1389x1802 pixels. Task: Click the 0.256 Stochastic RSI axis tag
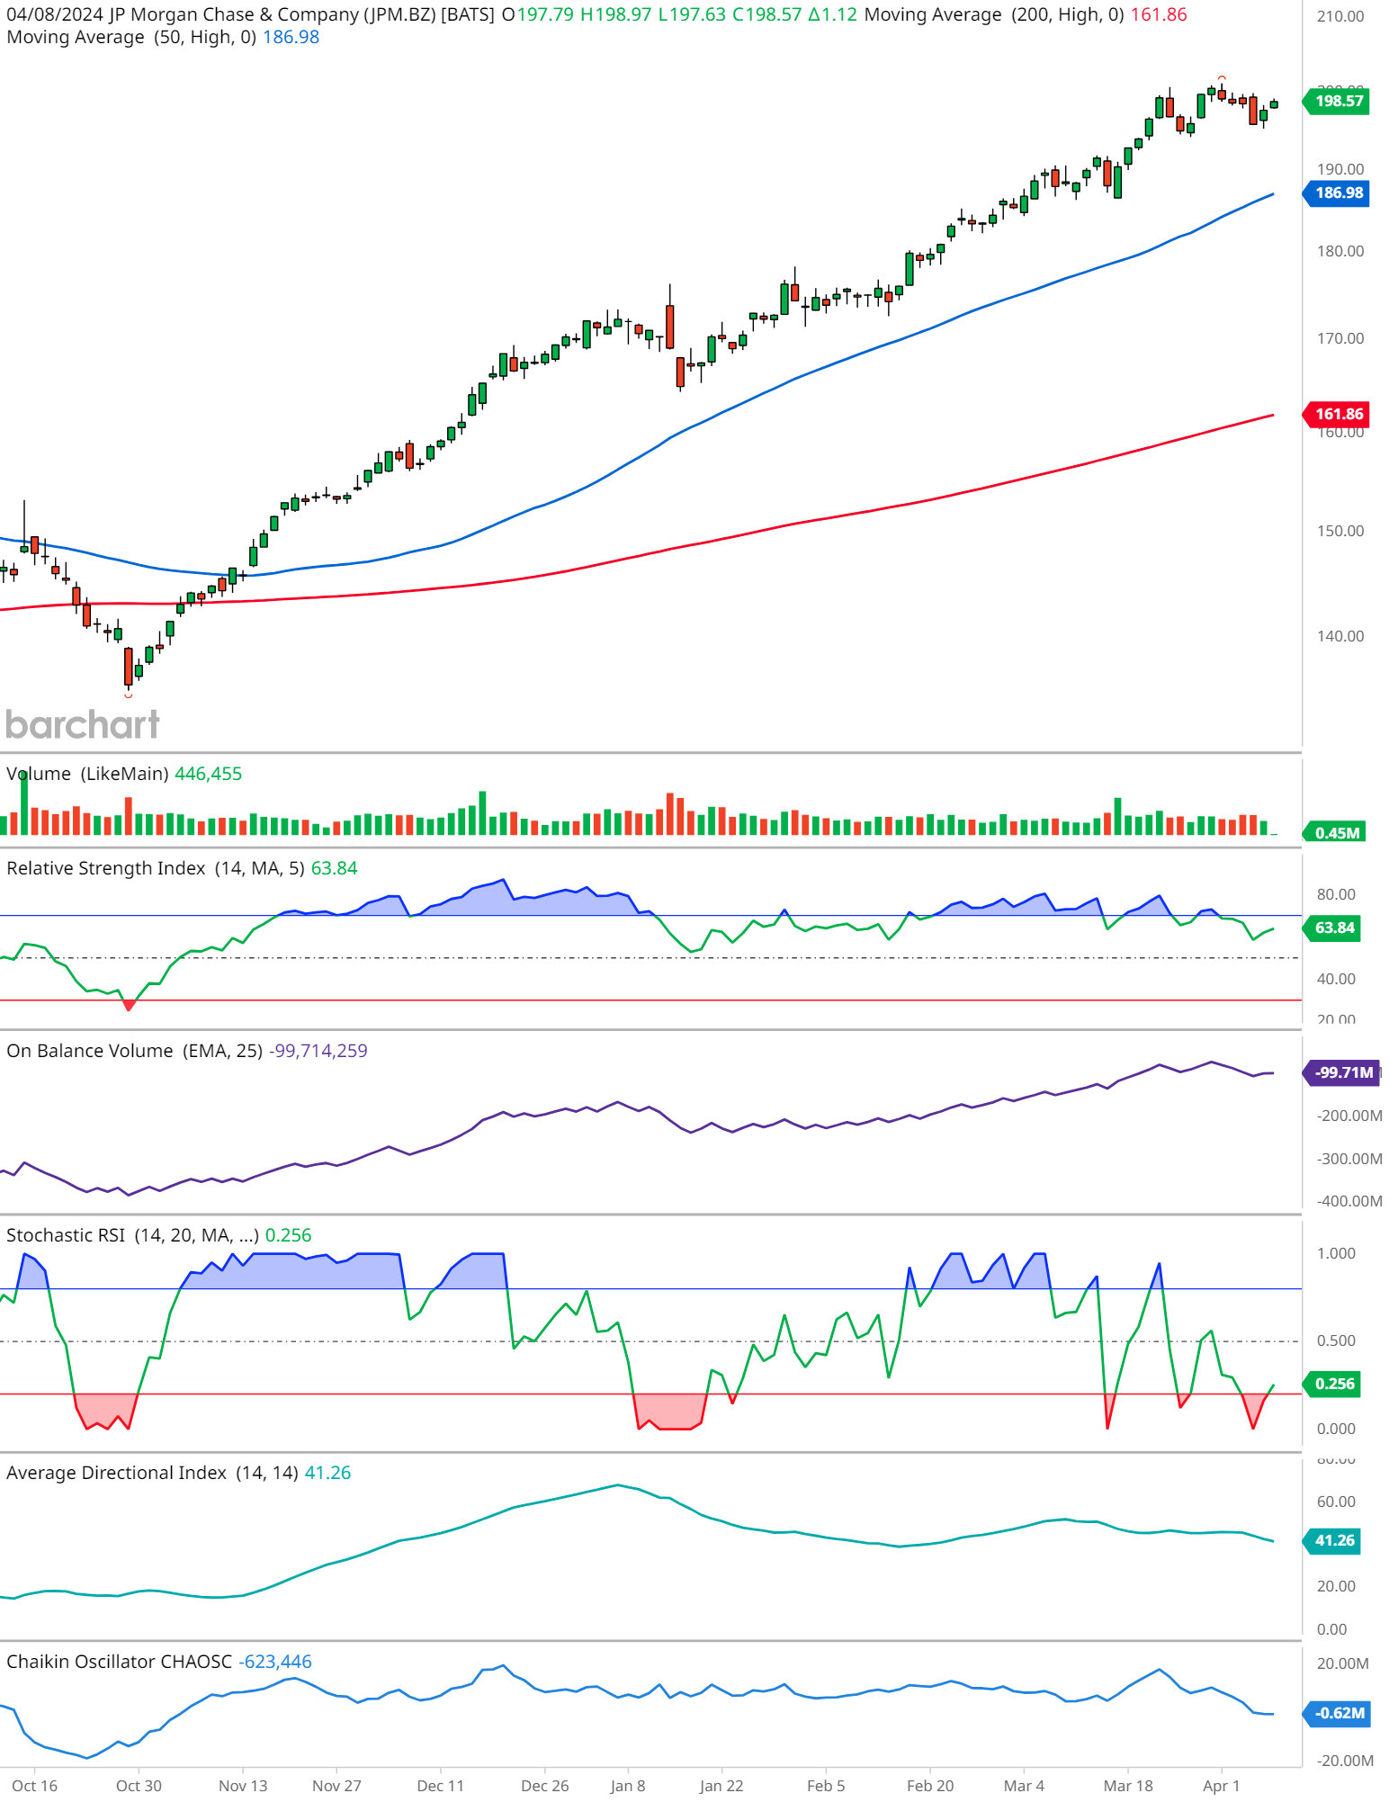click(x=1333, y=1384)
